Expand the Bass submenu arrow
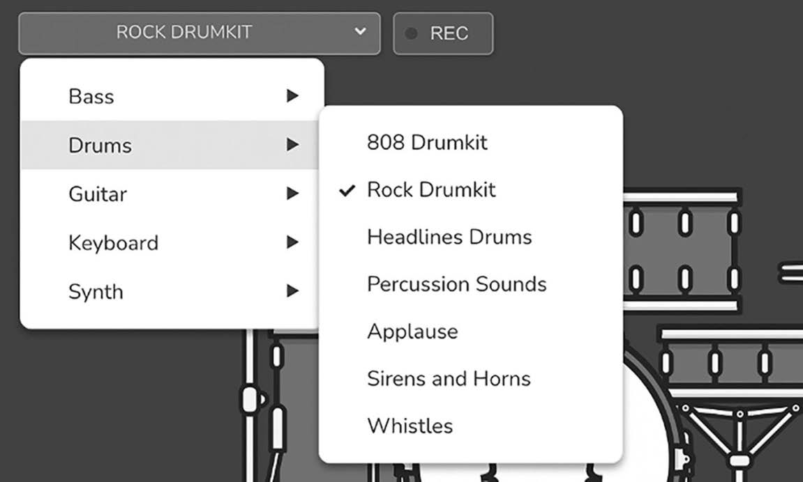This screenshot has width=803, height=482. pyautogui.click(x=292, y=95)
